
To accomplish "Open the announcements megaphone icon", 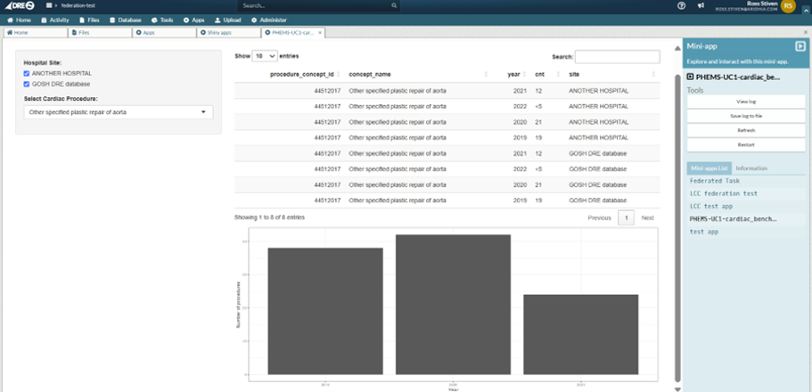I will [x=701, y=5].
